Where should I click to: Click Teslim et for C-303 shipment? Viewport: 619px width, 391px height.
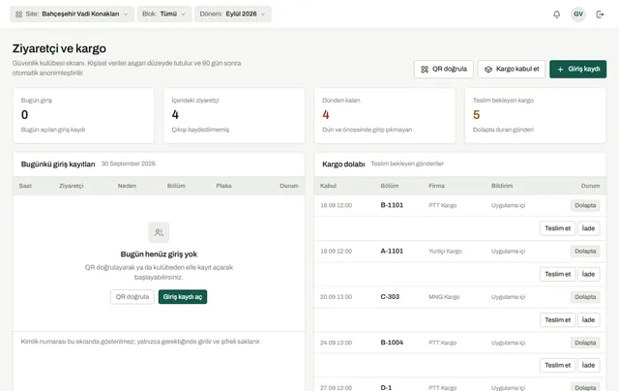557,320
